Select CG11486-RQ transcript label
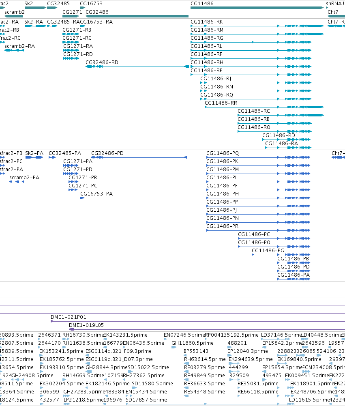345x406 pixels. 216,95
